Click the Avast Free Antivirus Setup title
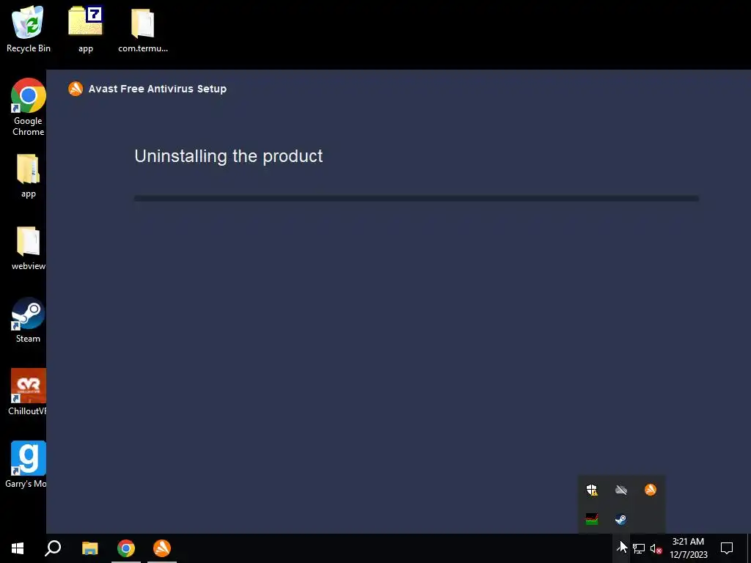 (157, 89)
